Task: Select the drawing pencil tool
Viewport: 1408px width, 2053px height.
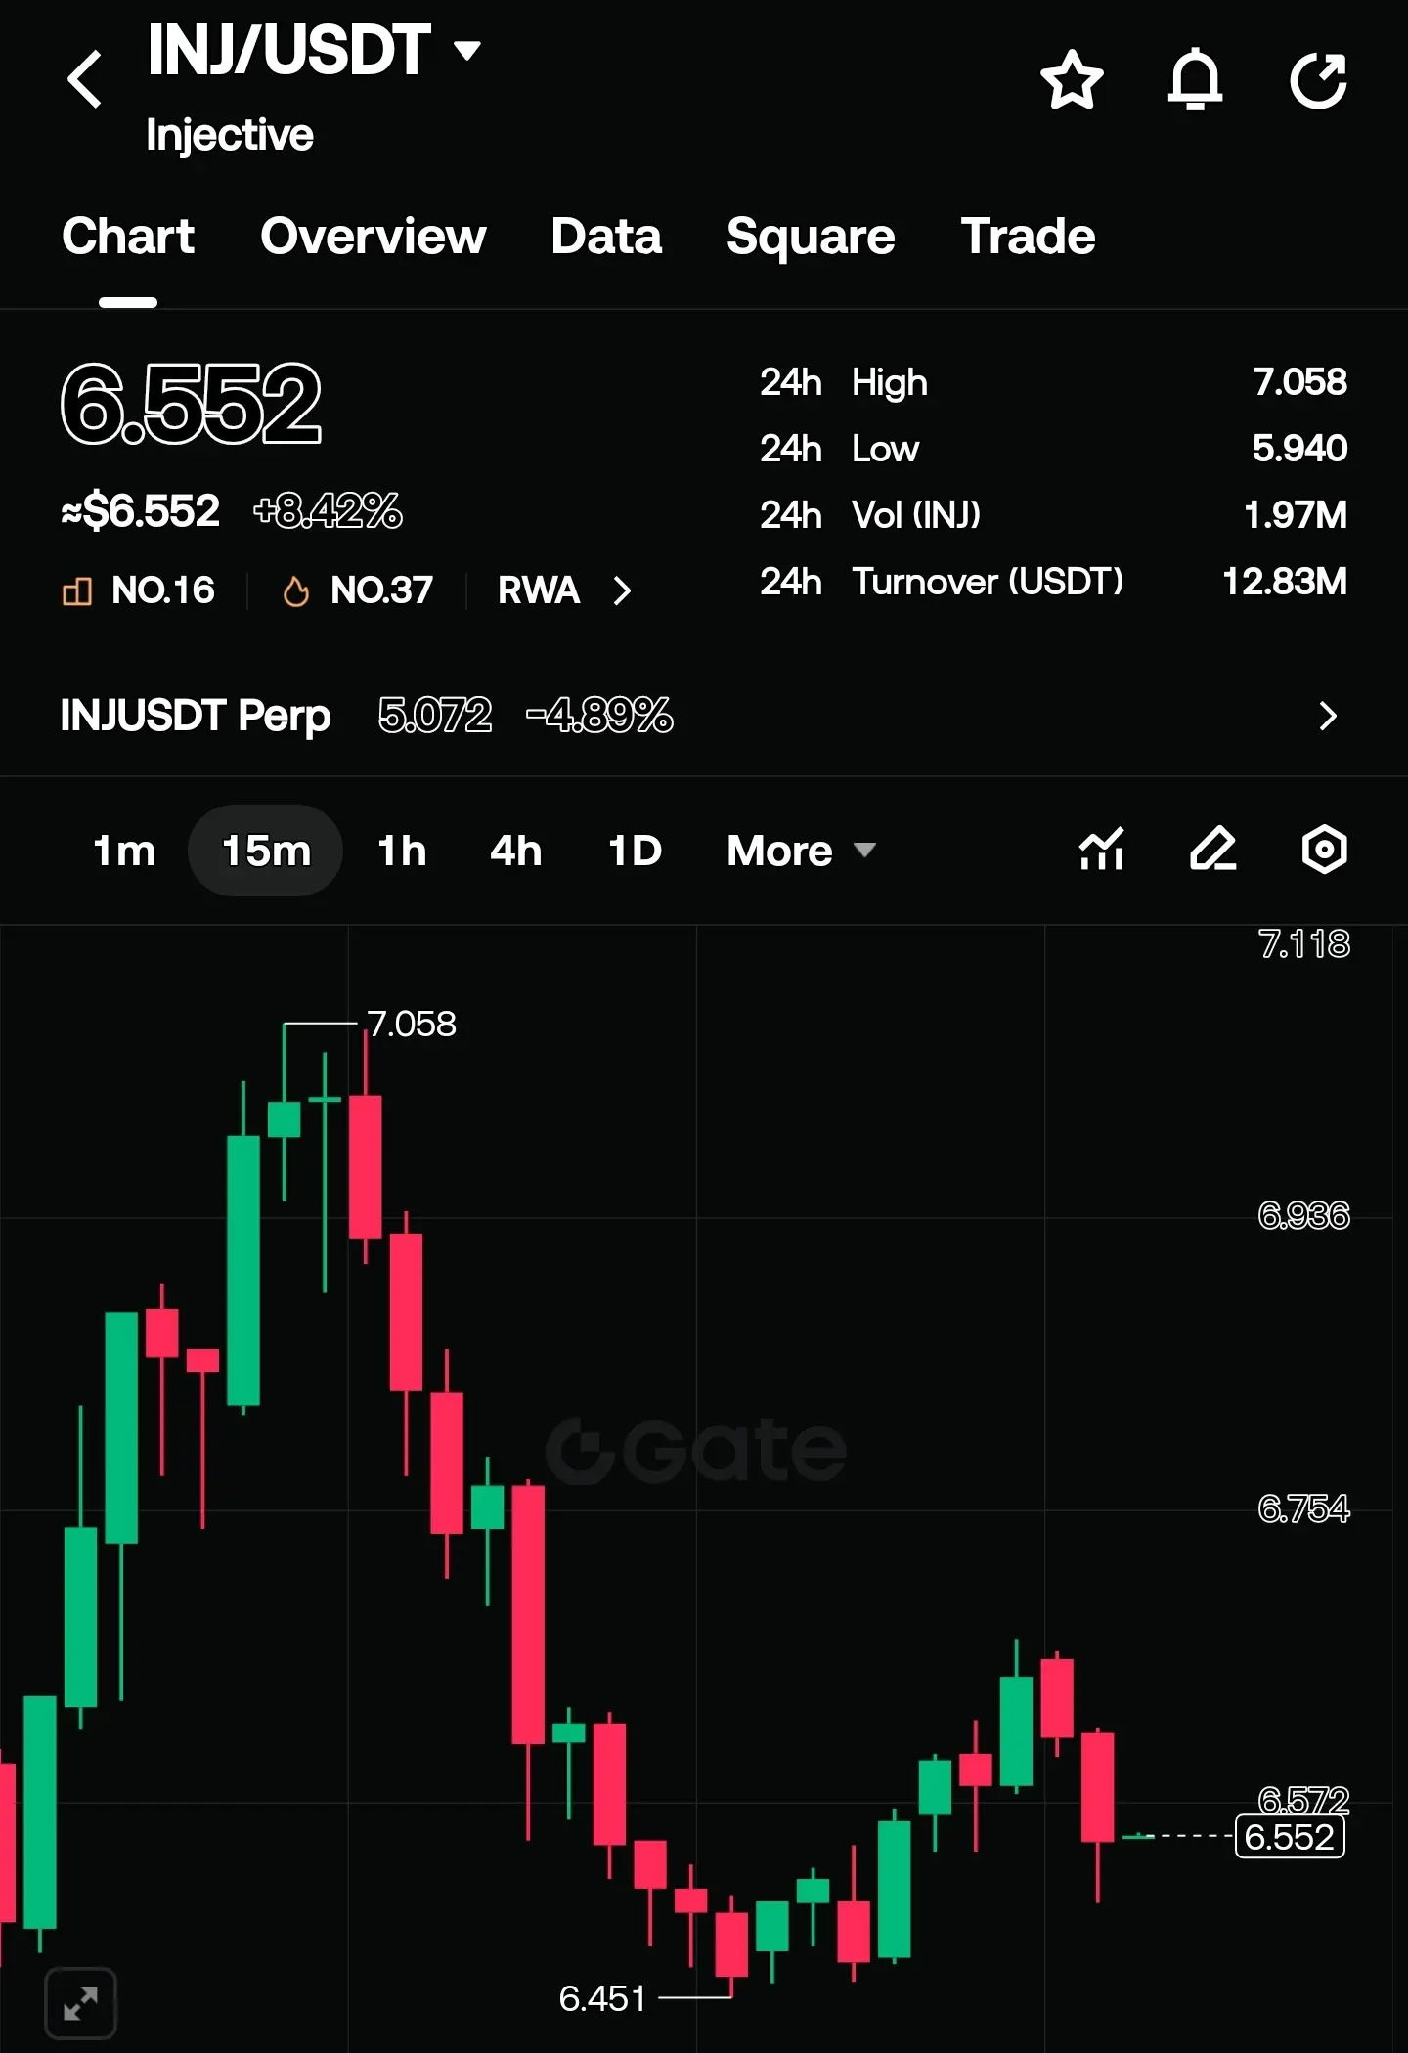Action: (x=1213, y=849)
